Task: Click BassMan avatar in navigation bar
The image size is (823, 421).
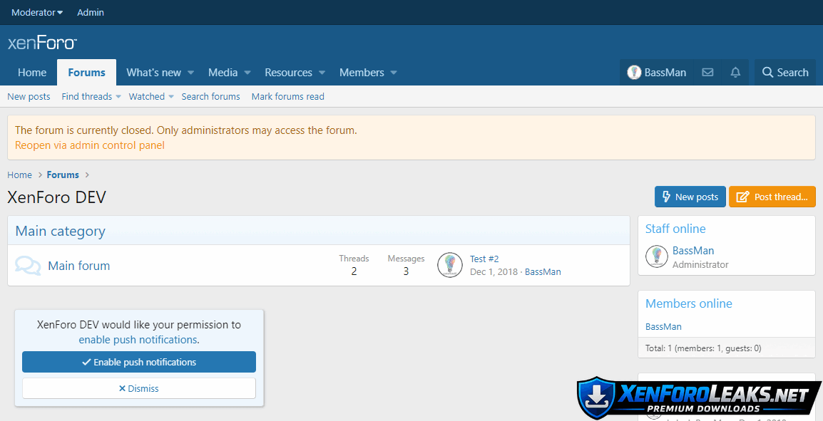Action: tap(634, 73)
